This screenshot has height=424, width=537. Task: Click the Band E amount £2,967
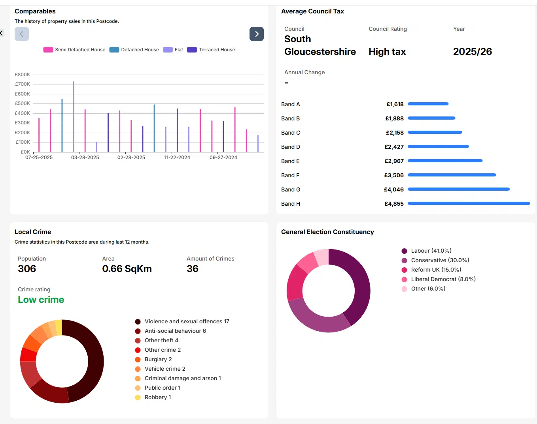tap(394, 161)
